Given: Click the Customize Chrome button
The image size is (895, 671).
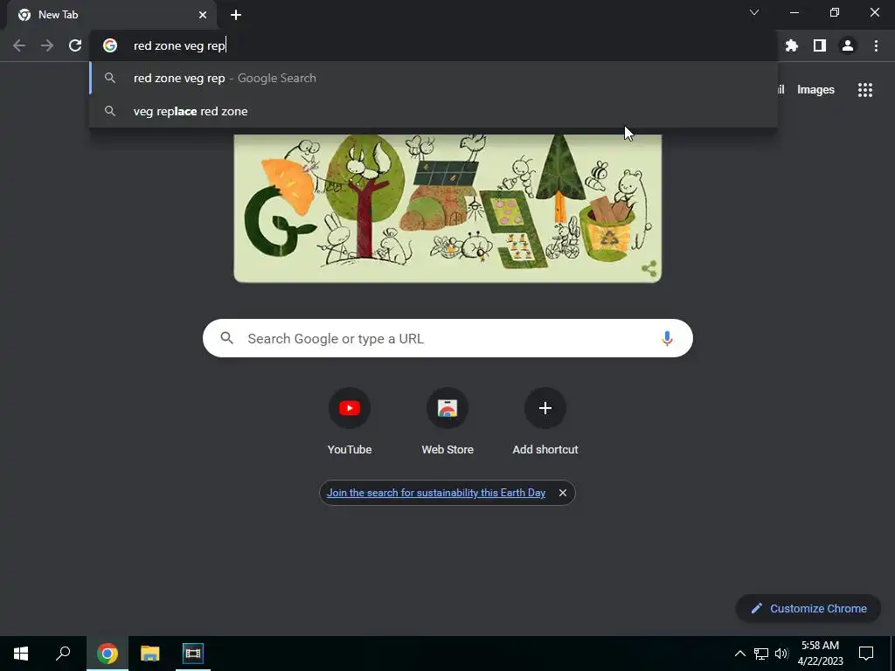Looking at the screenshot, I should (808, 608).
